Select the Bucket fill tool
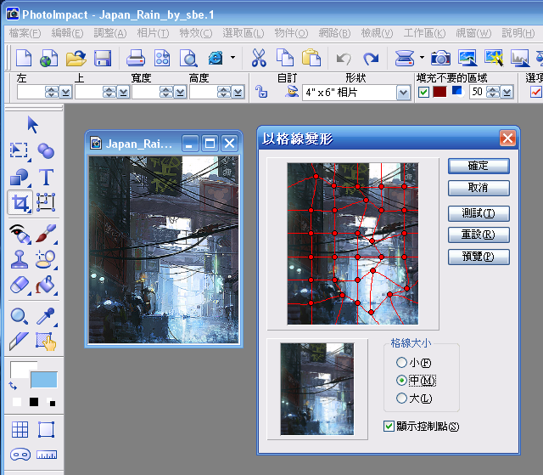Image resolution: width=543 pixels, height=475 pixels. click(45, 285)
